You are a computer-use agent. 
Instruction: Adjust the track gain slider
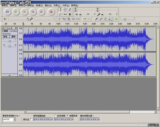coord(9,41)
